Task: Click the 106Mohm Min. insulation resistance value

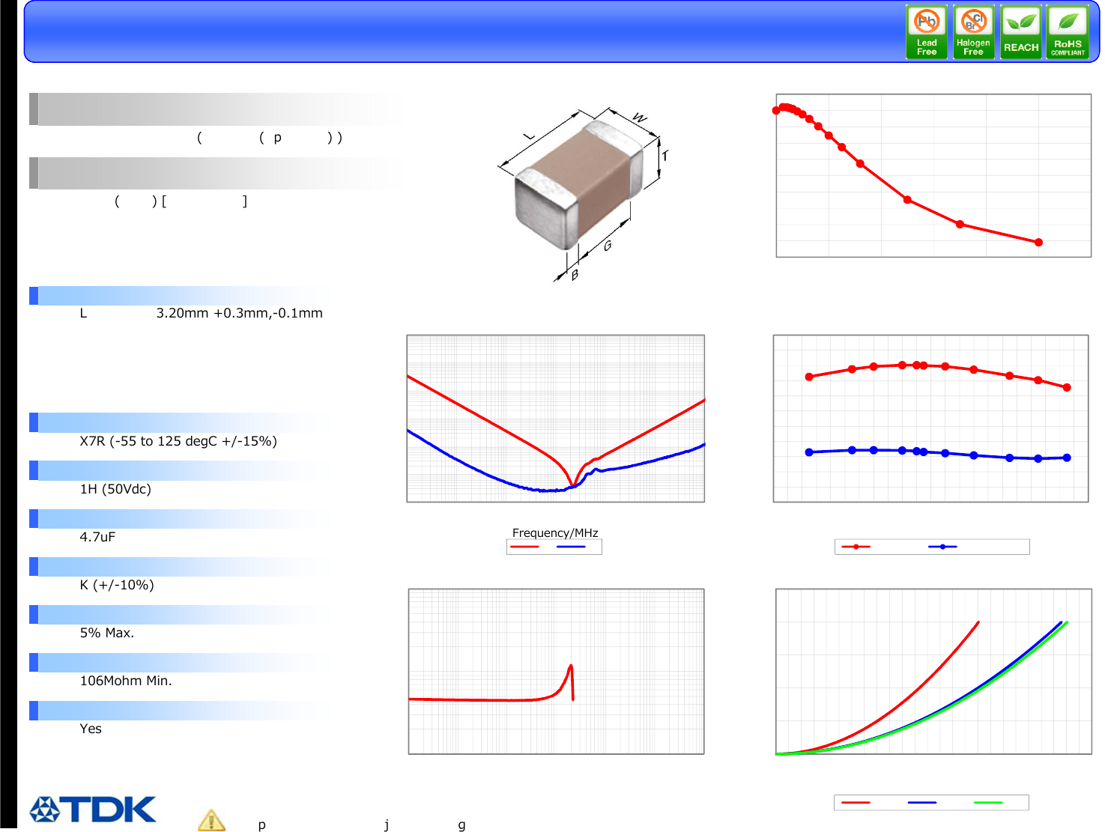Action: tap(126, 681)
